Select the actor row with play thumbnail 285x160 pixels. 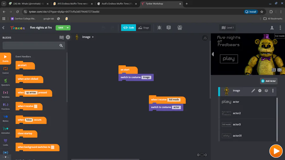click(x=248, y=102)
